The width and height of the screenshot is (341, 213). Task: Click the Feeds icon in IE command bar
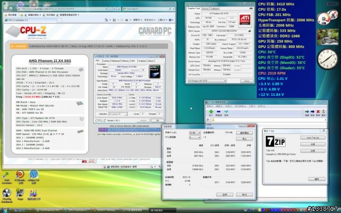(114, 20)
